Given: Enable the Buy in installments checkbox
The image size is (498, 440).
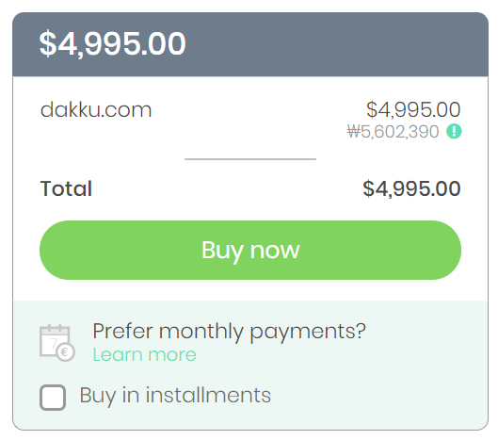Looking at the screenshot, I should click(53, 398).
